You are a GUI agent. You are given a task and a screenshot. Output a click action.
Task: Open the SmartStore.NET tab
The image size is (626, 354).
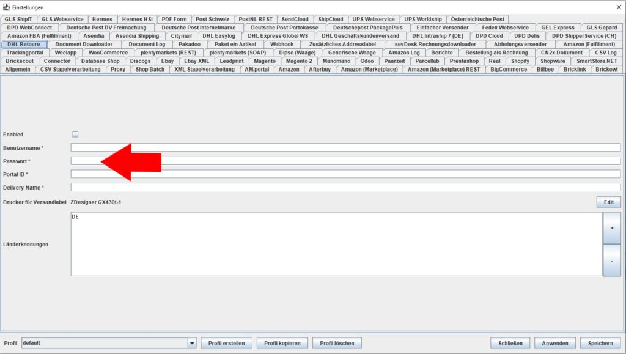tap(597, 61)
